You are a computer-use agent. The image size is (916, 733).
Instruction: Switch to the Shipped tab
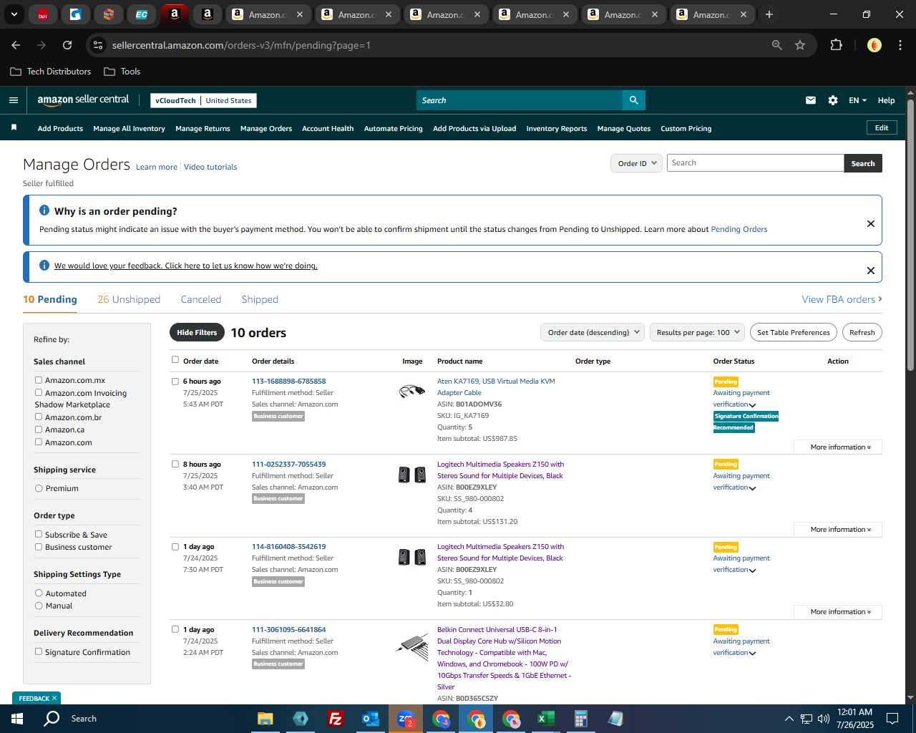(x=260, y=299)
